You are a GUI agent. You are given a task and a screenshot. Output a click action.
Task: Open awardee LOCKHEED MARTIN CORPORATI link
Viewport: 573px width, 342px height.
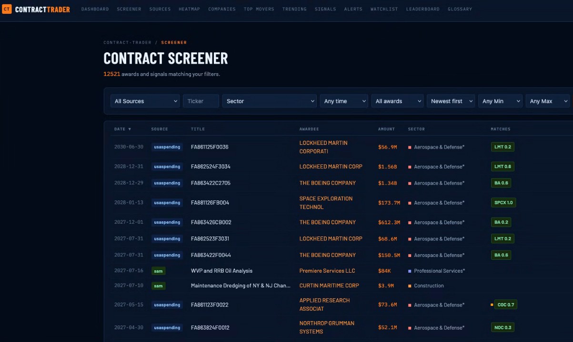click(323, 147)
